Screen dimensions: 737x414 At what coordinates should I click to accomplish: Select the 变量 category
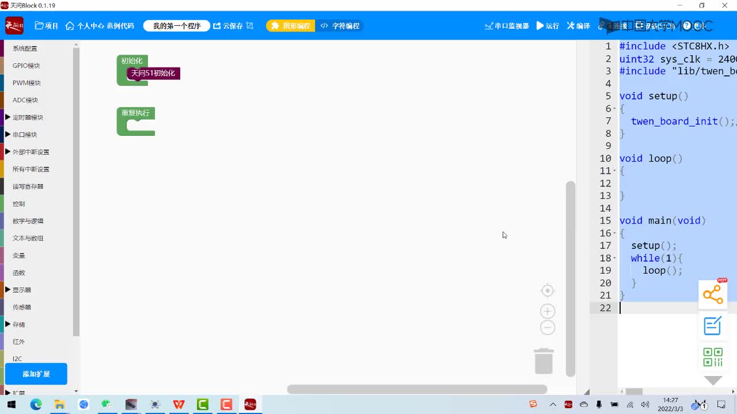(x=18, y=255)
